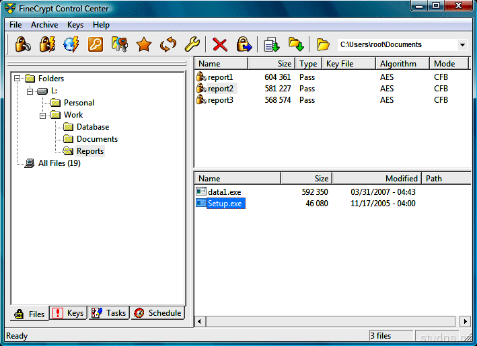Select report3 in the archive list
The image size is (477, 346).
[220, 100]
